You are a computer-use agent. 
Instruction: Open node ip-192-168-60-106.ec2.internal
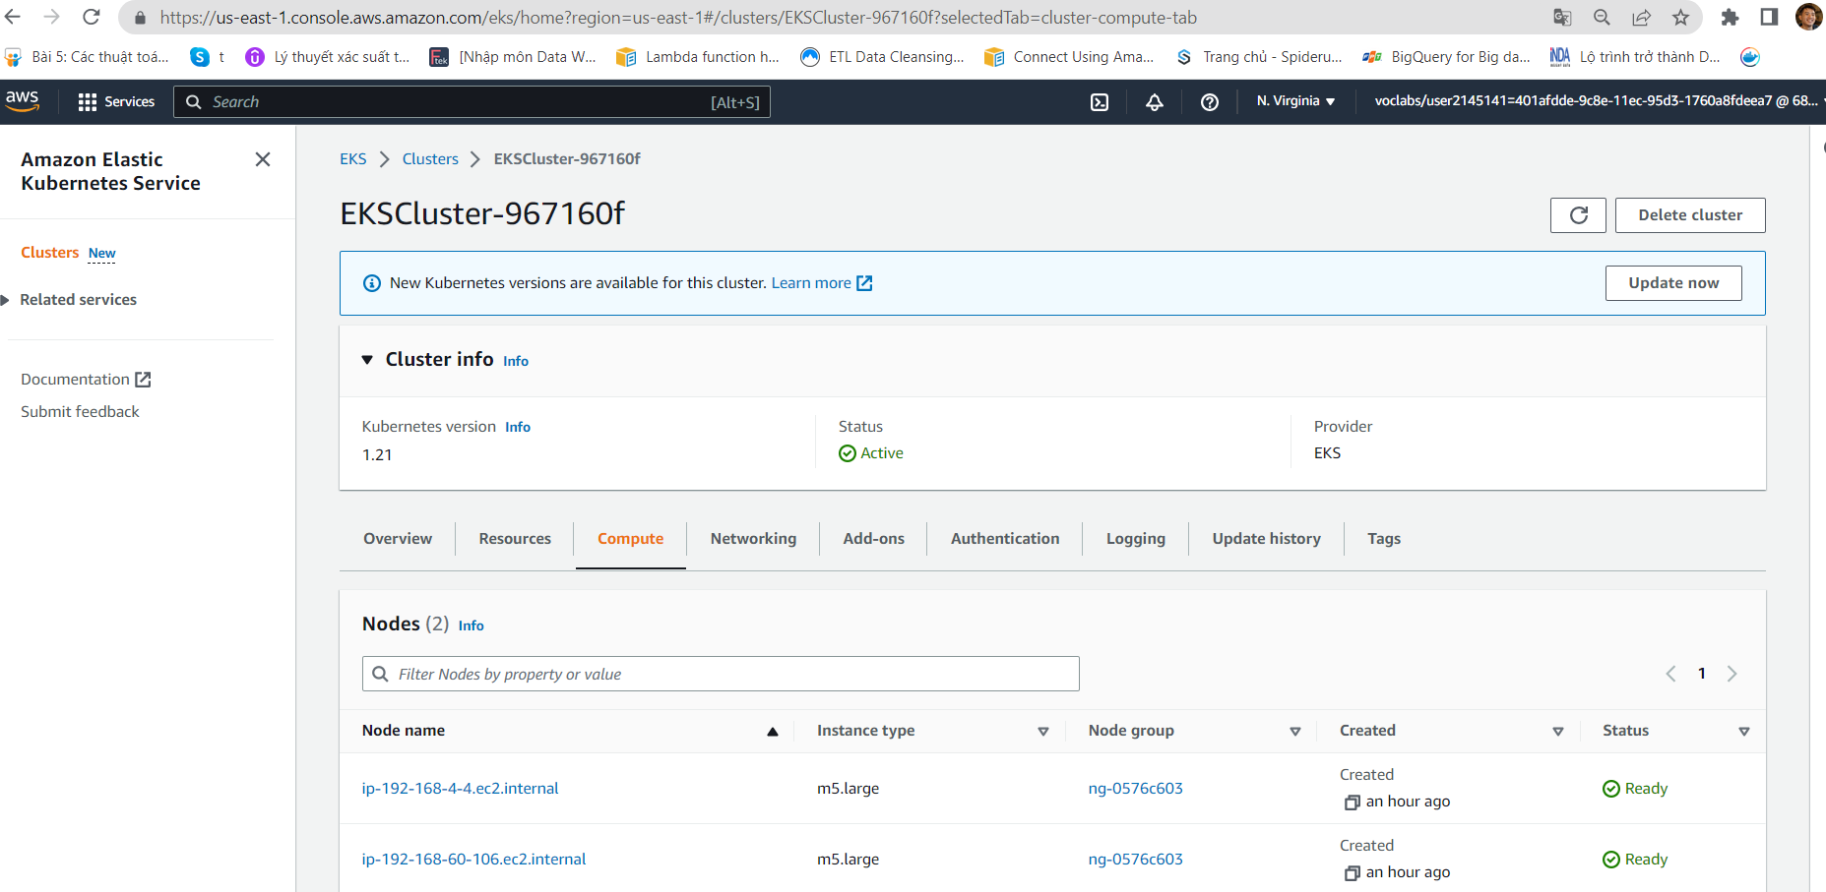(x=473, y=860)
